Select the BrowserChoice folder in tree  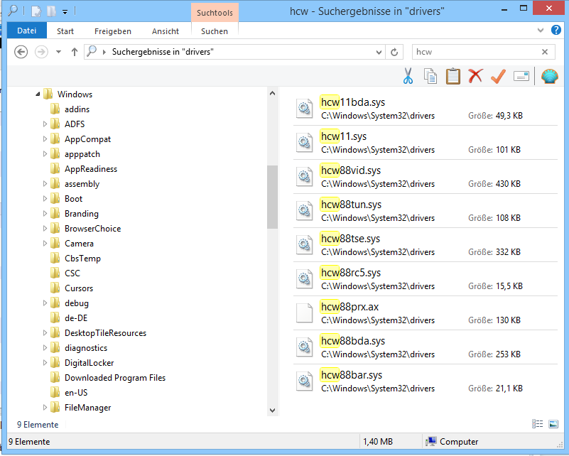click(92, 229)
